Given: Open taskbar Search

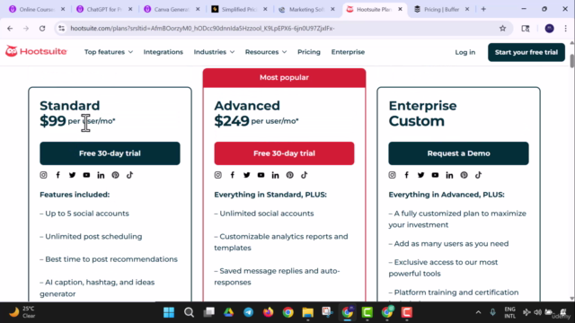Looking at the screenshot, I should pos(189,312).
